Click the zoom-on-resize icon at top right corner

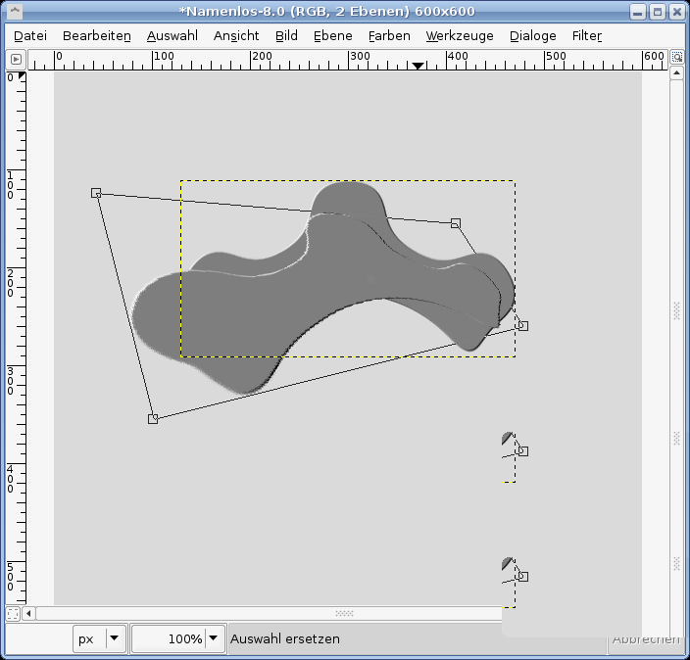[x=677, y=57]
